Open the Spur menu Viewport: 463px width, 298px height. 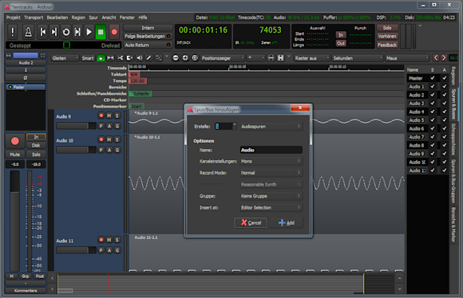pos(93,18)
